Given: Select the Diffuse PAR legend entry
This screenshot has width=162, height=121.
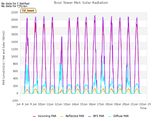Looking at the screenshot, I should [x=118, y=116].
